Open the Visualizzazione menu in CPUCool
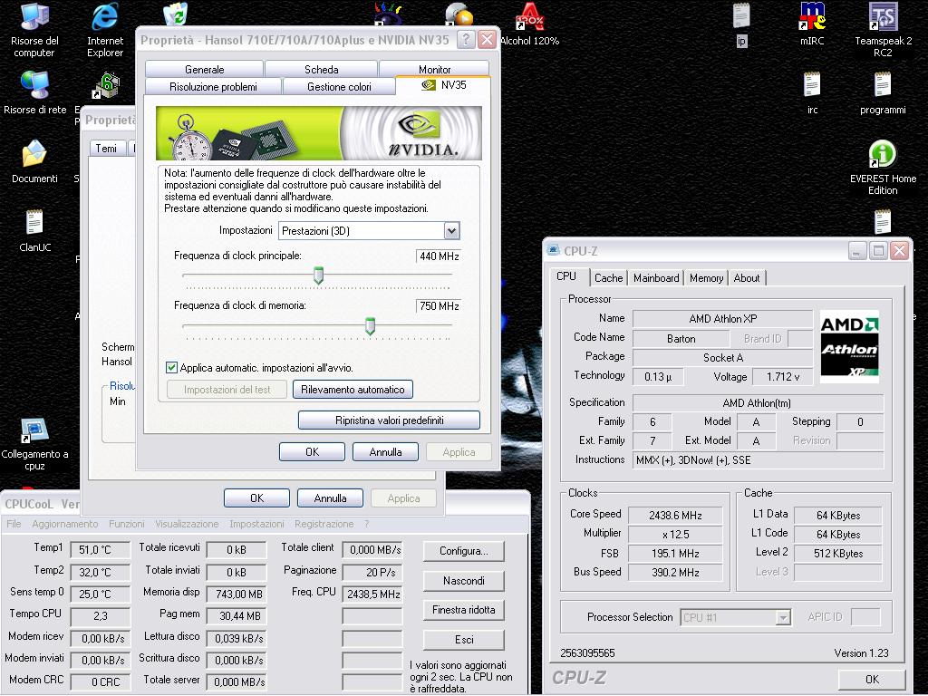928x696 pixels. tap(187, 524)
